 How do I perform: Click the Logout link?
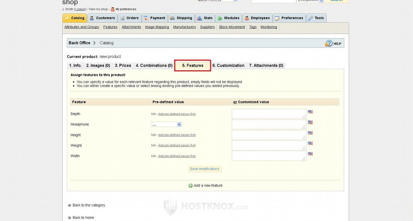pyautogui.click(x=80, y=9)
